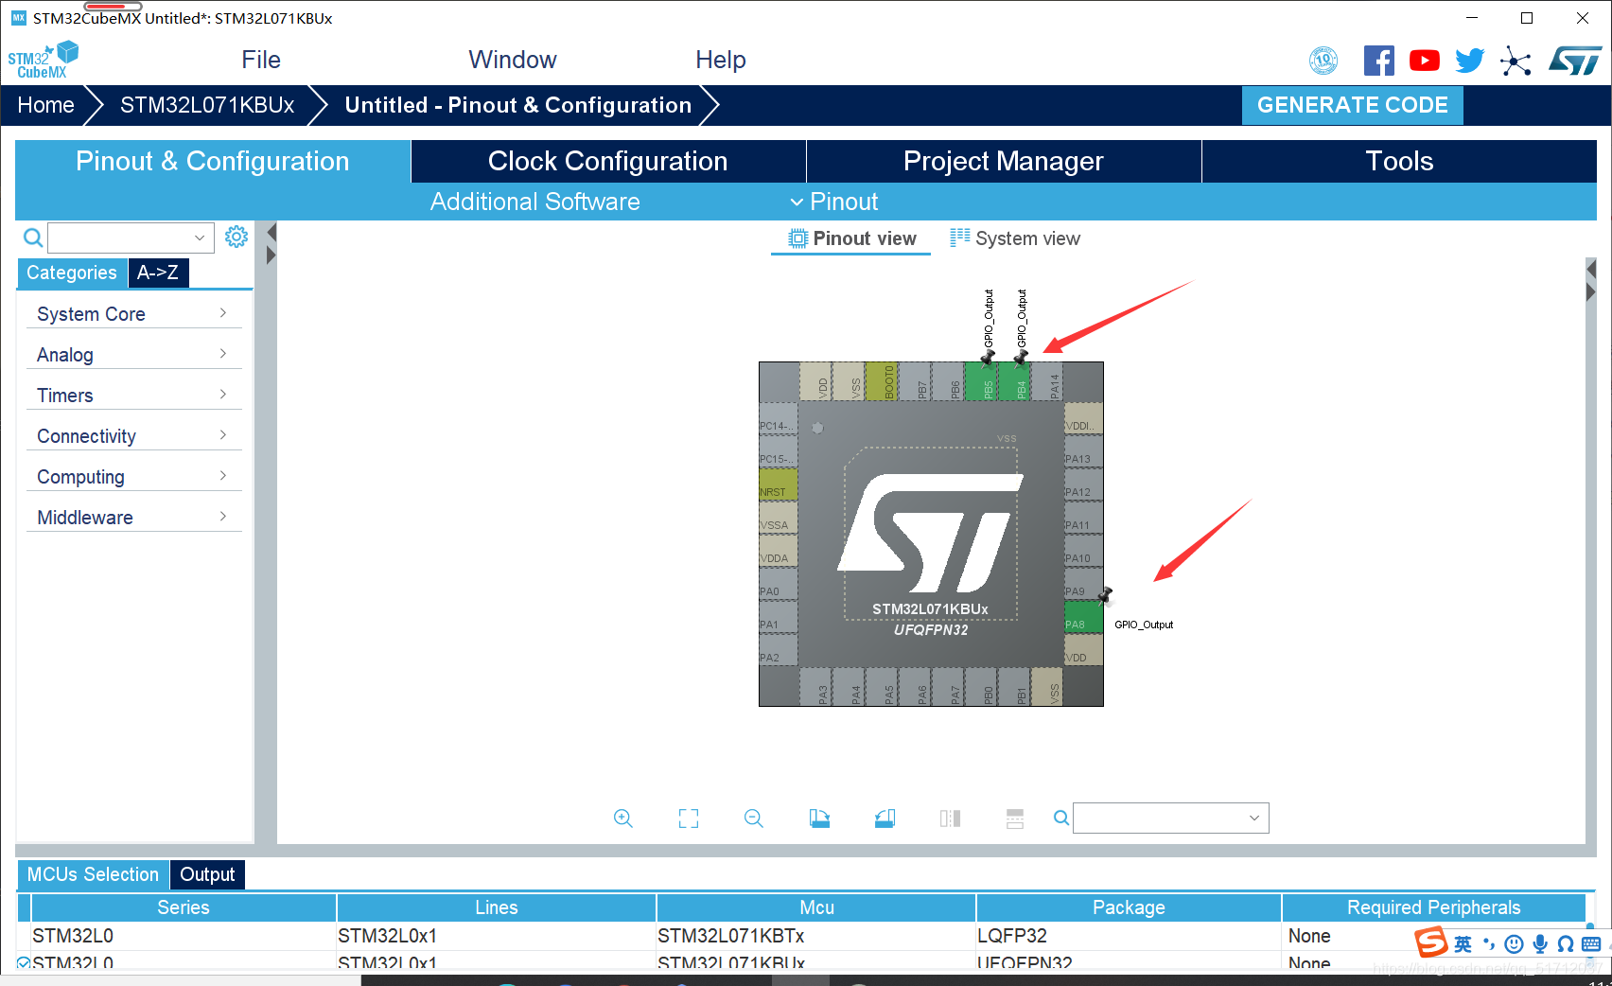Fit the pinout view to screen
1612x986 pixels.
pyautogui.click(x=689, y=819)
